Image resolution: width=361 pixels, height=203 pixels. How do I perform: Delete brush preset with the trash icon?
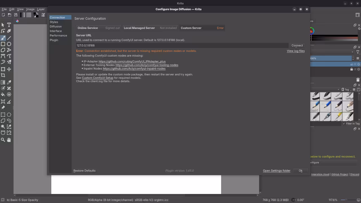point(358,80)
